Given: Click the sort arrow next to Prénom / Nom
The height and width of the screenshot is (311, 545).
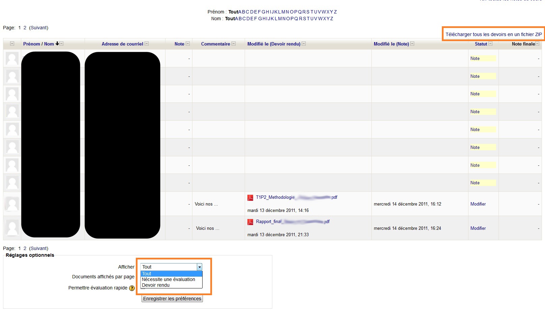Looking at the screenshot, I should (x=57, y=43).
